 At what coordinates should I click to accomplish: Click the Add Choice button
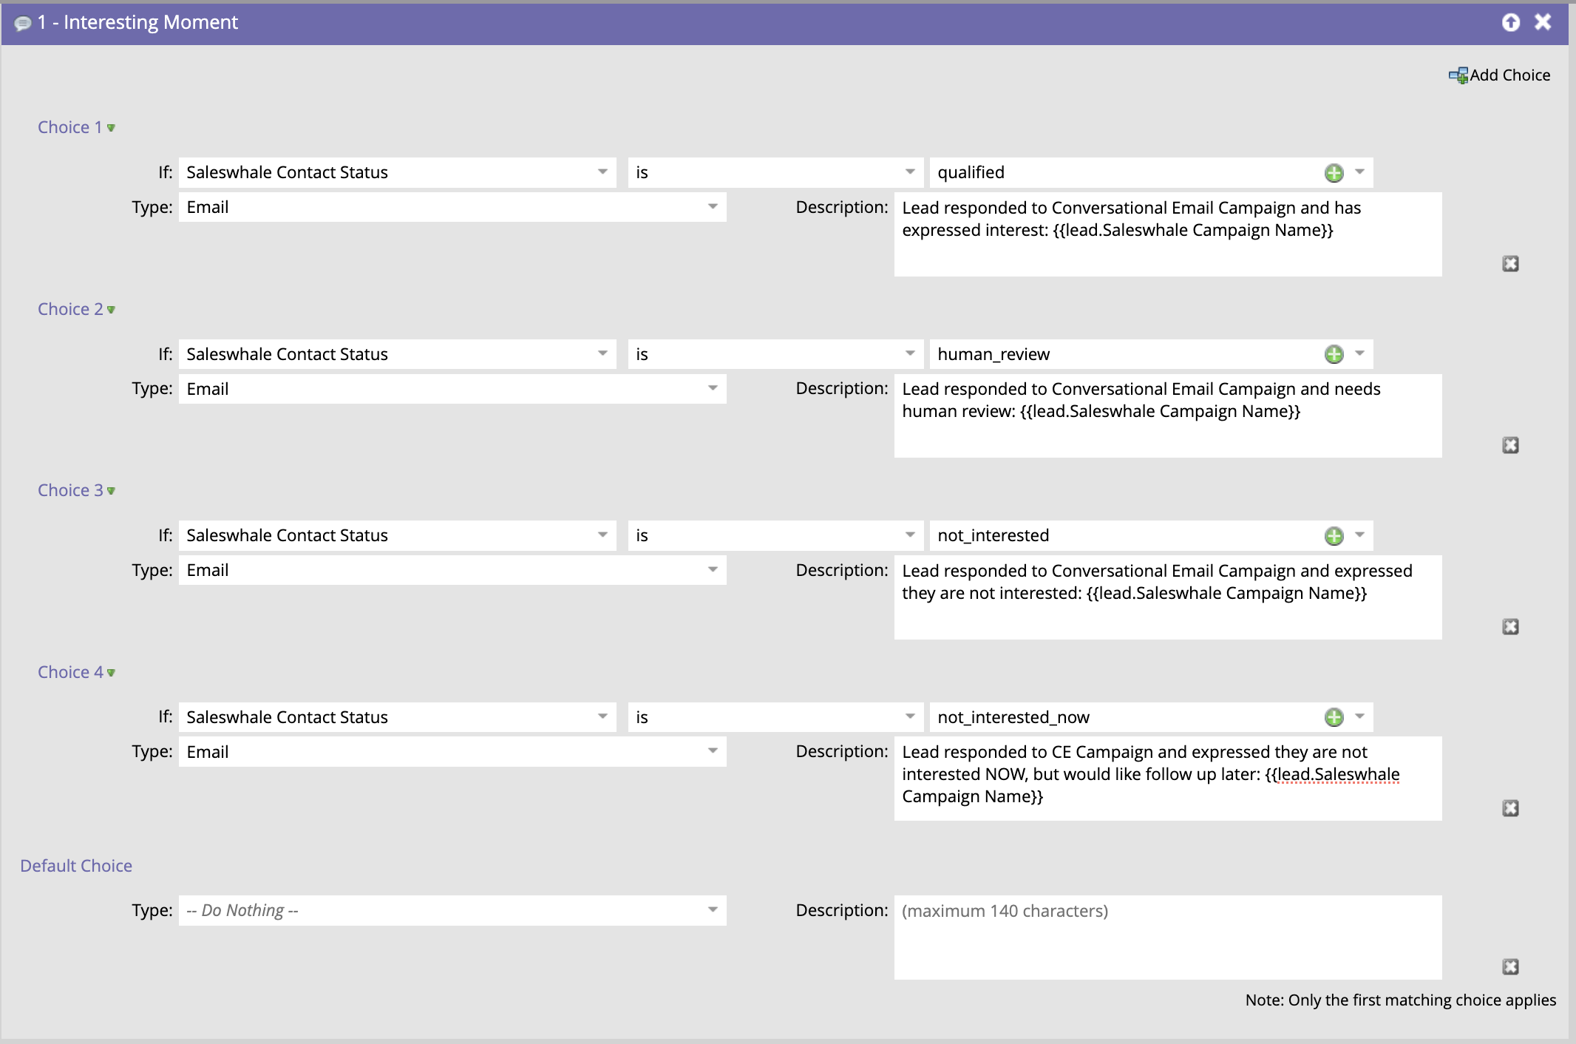[x=1499, y=75]
